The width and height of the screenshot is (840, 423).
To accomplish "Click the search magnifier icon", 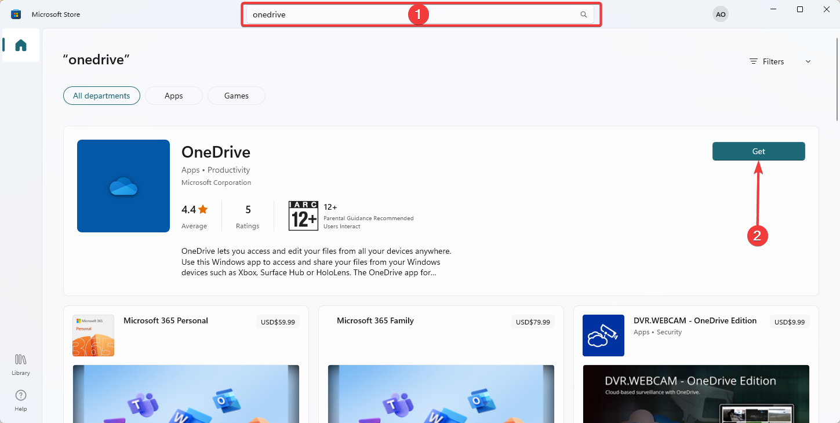I will (584, 14).
